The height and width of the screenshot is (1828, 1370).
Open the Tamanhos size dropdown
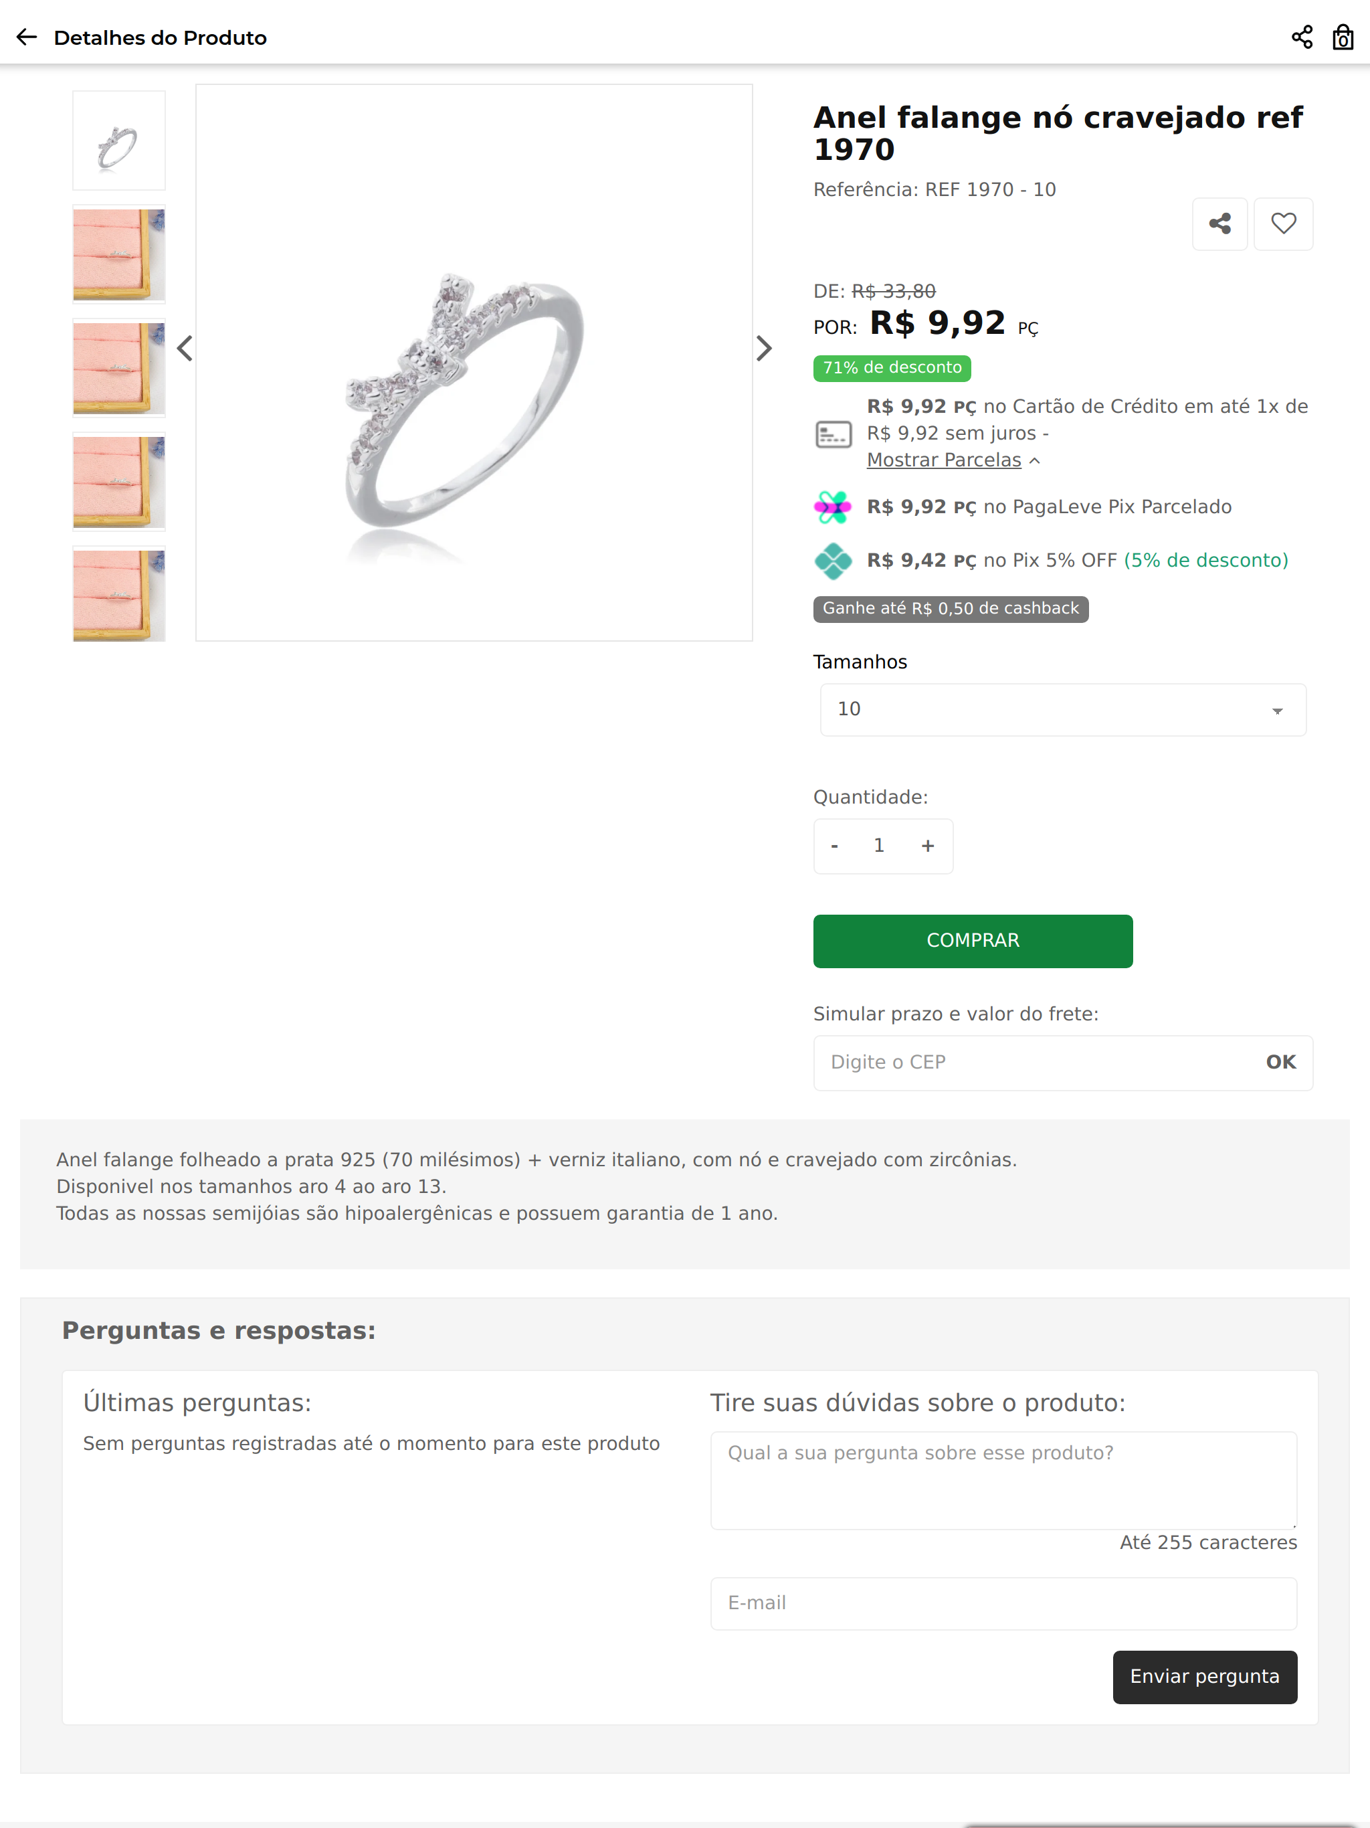coord(1062,710)
